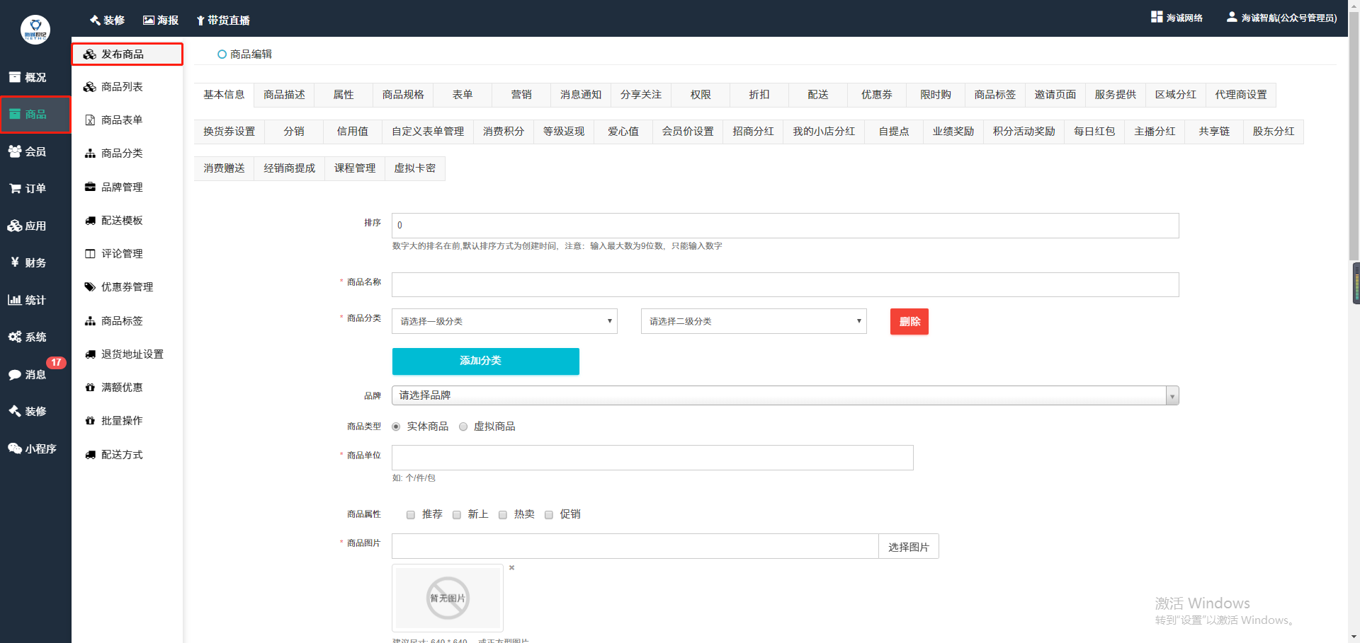Open the 请选择一级分类 dropdown
This screenshot has height=643, width=1360.
[504, 321]
